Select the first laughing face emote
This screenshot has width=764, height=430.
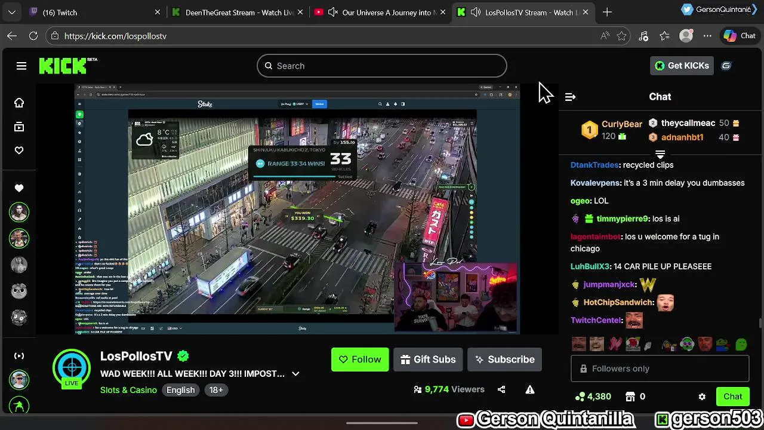578,344
